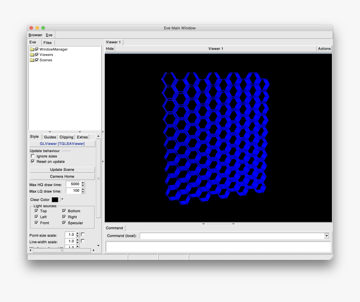Click the upper collapse arrow on left splitter
This screenshot has width=360, height=302.
coord(103,132)
